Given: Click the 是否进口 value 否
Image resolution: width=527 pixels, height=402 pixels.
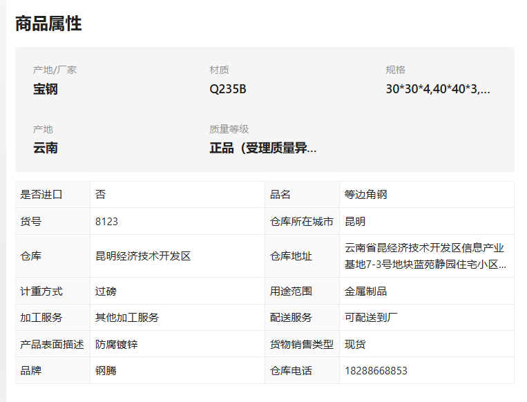Looking at the screenshot, I should click(x=100, y=195).
